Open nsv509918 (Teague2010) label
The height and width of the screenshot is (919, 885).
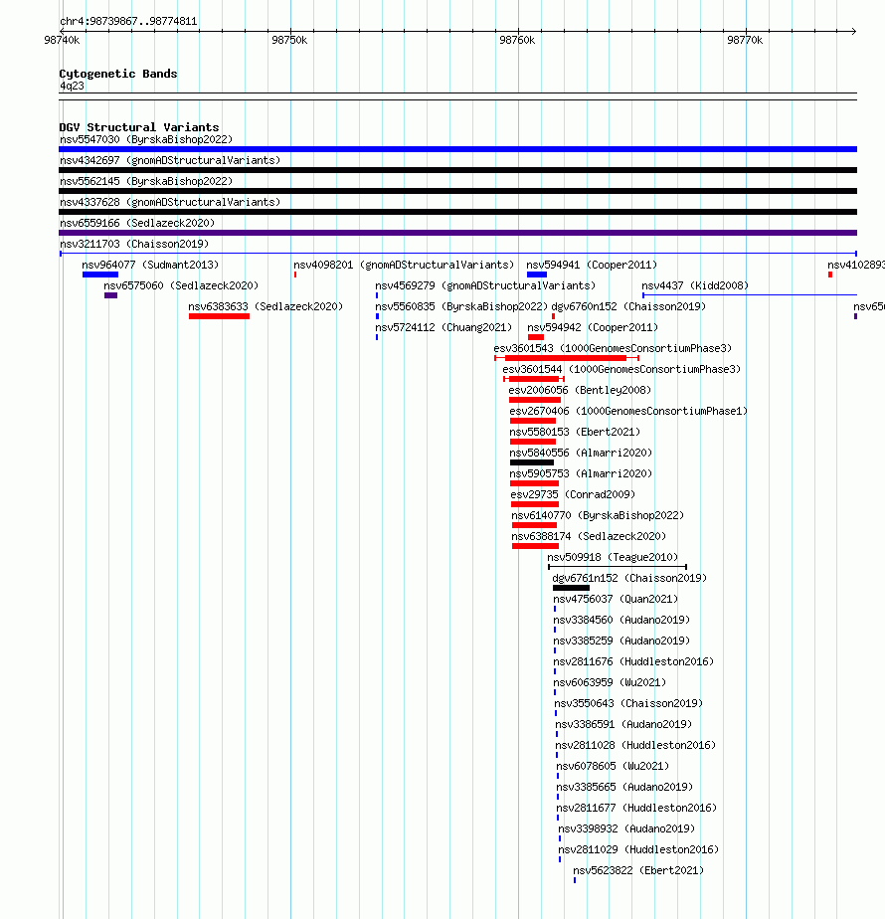tap(613, 557)
